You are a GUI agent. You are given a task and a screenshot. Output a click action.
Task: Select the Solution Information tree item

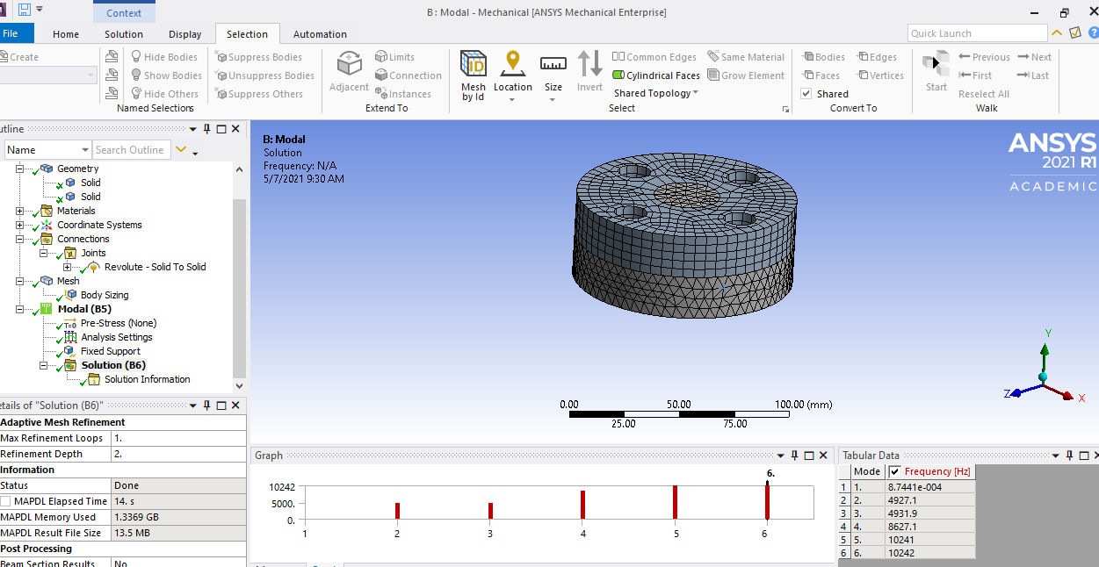147,379
